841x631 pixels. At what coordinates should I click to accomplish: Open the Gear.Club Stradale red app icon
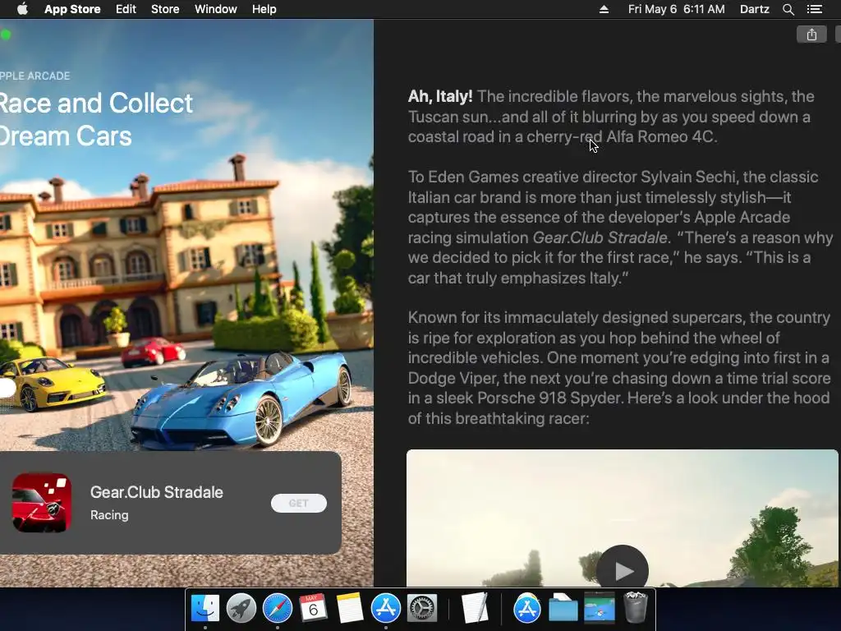42,503
